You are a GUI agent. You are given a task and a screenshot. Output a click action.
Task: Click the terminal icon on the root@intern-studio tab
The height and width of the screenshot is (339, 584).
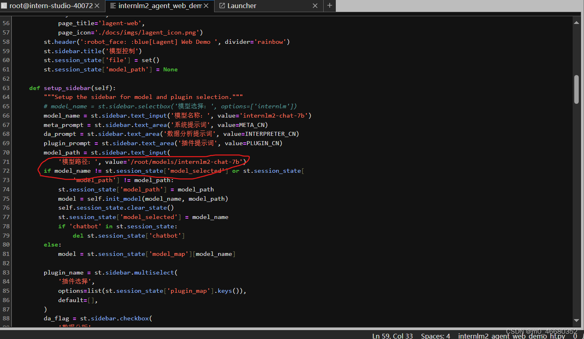[x=4, y=6]
